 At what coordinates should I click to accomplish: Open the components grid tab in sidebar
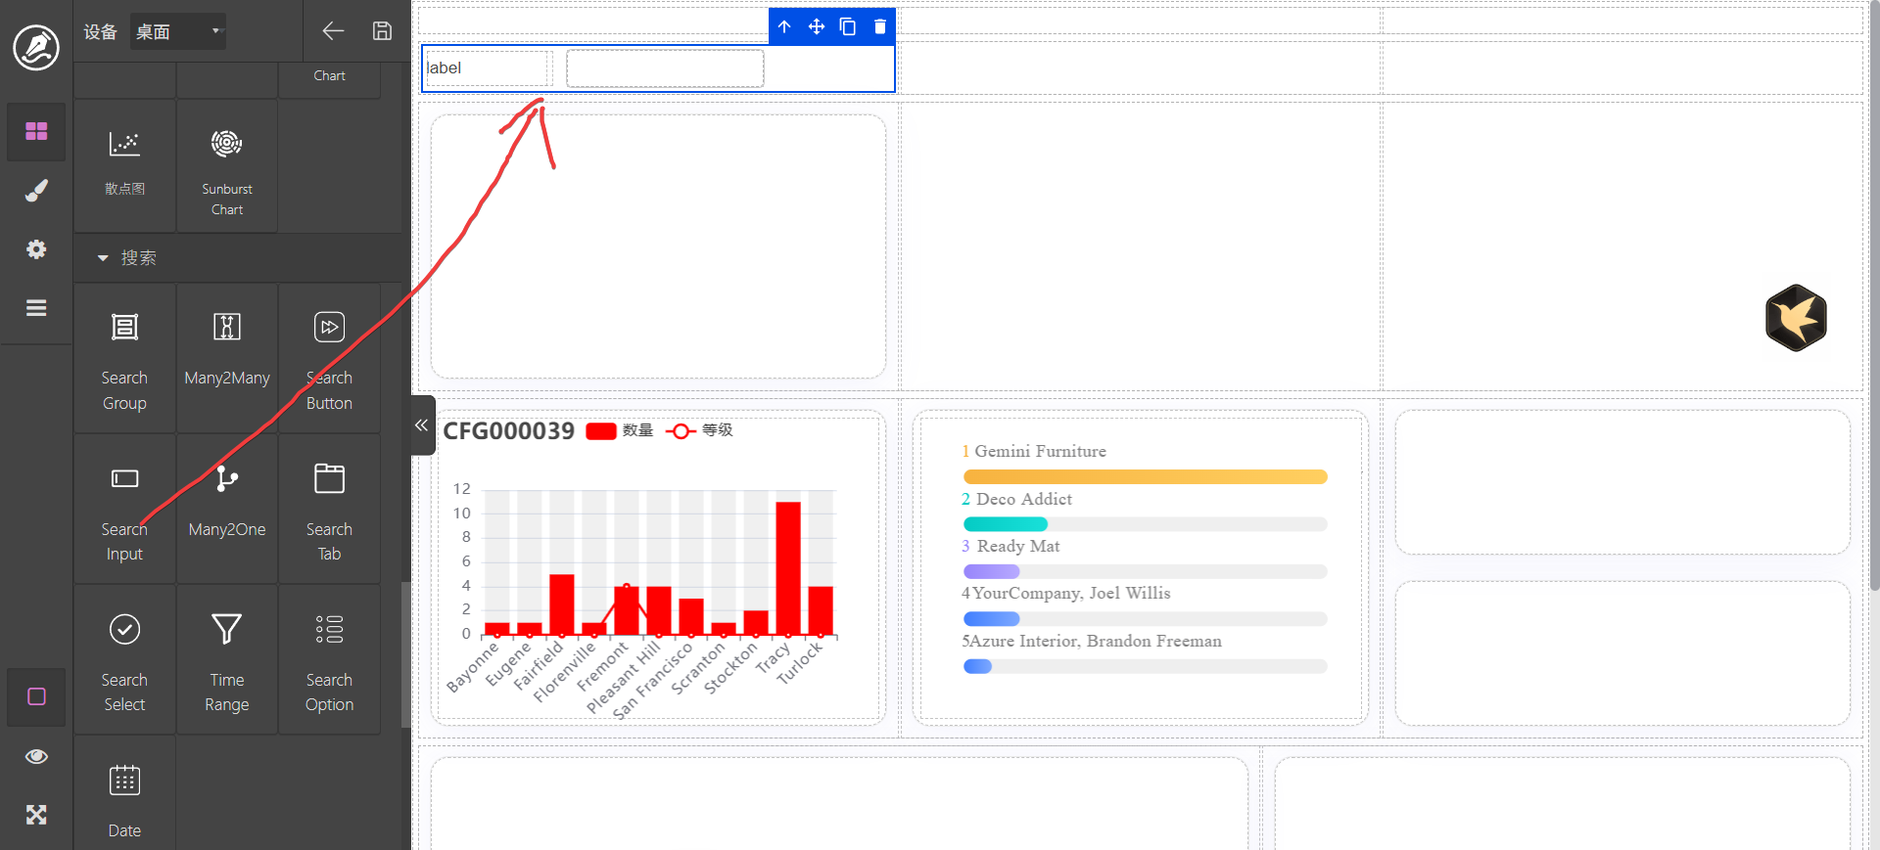(36, 131)
